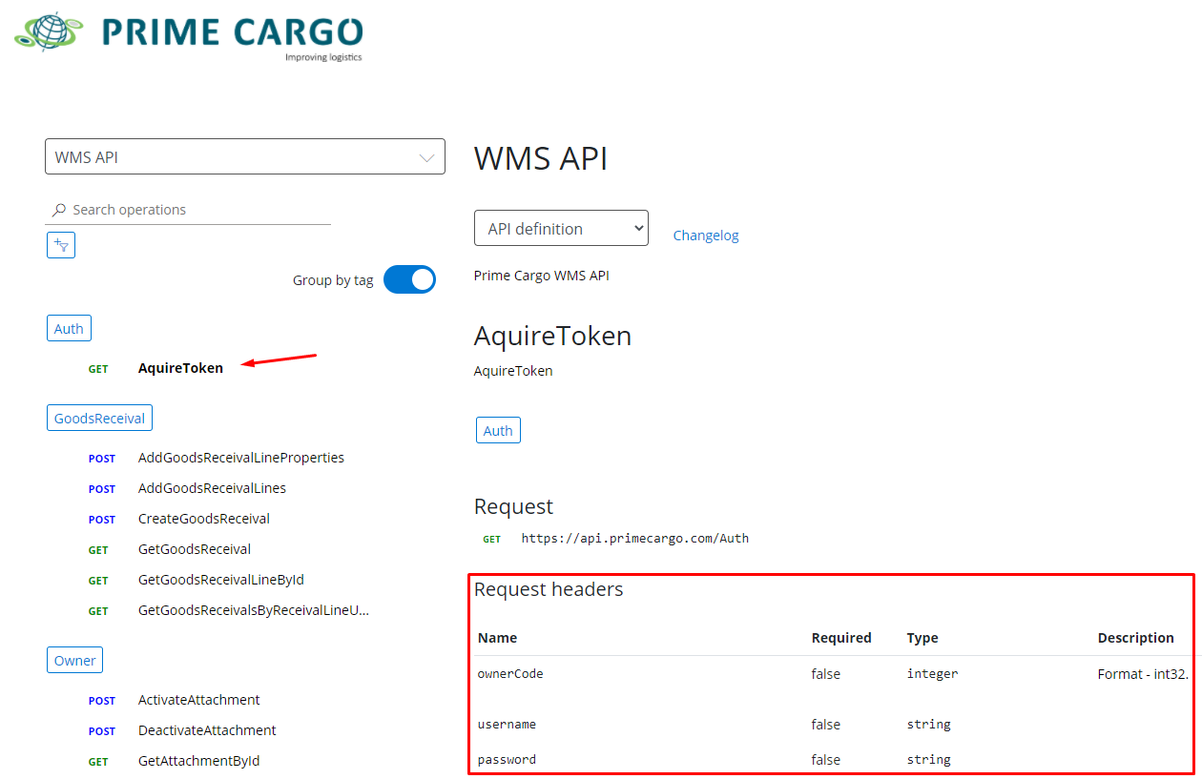1202x779 pixels.
Task: Open the AddGoodsReceivalLines operation
Action: click(x=212, y=488)
